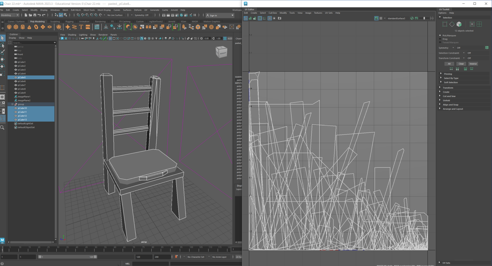Image resolution: width=492 pixels, height=266 pixels.
Task: Toggle the viewport grid display icon
Action: pos(110,38)
